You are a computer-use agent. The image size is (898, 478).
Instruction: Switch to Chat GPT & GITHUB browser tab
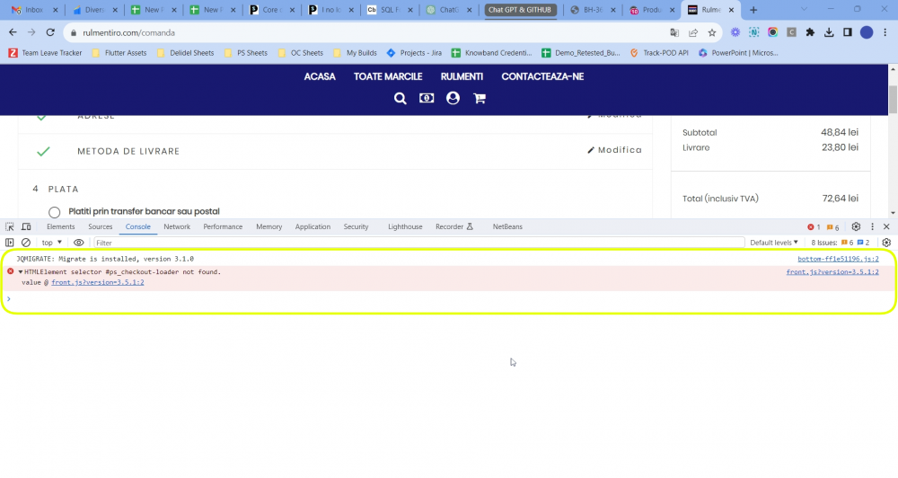tap(520, 10)
